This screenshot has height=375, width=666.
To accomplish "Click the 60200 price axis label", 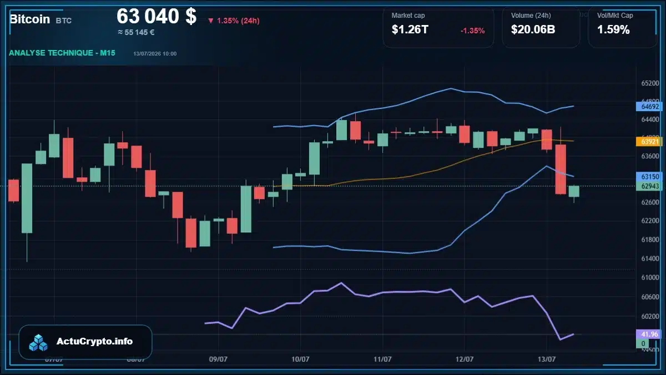I will 649,316.
